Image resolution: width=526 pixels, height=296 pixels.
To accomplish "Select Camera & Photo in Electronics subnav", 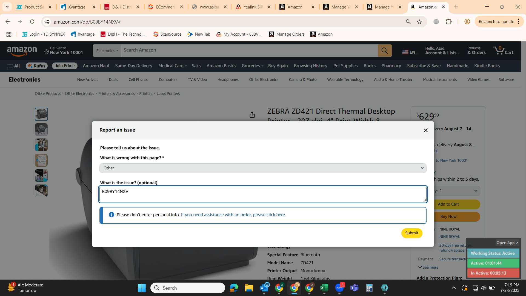I will pos(303,80).
